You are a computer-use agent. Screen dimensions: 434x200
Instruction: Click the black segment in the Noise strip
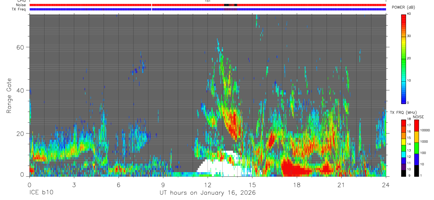coord(226,5)
